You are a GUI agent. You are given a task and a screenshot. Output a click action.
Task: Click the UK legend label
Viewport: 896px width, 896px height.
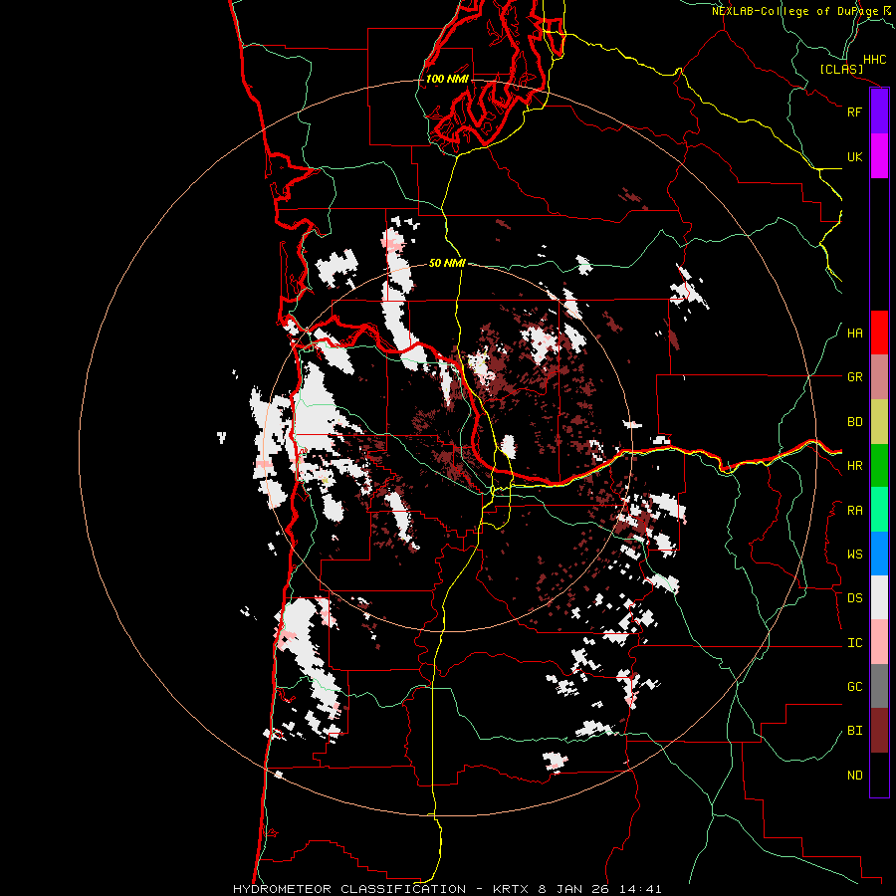tap(855, 156)
